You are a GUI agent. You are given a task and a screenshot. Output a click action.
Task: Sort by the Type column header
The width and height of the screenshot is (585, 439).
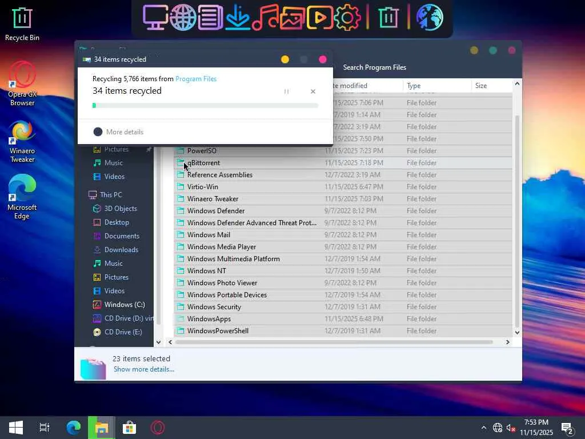click(x=437, y=86)
